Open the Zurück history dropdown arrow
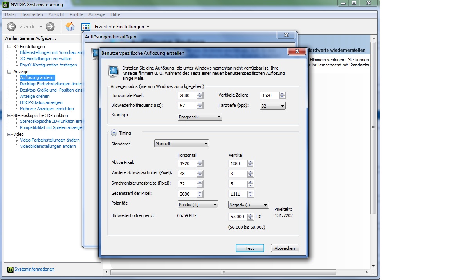This screenshot has width=451, height=280. click(x=41, y=27)
